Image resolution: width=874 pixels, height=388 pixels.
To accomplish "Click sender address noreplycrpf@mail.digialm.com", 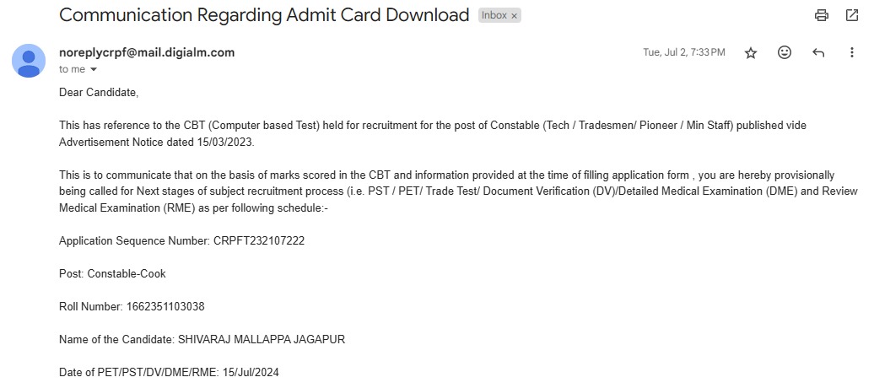I will coord(147,52).
